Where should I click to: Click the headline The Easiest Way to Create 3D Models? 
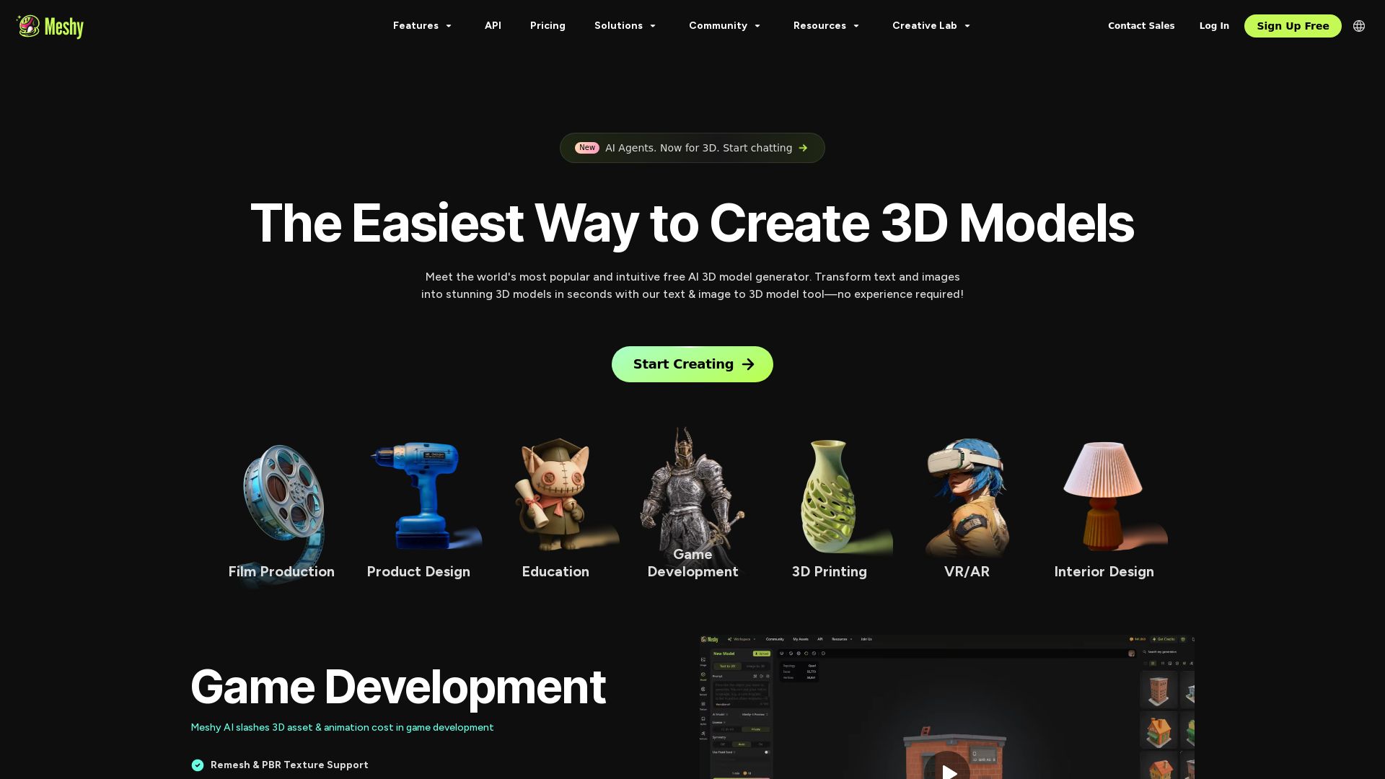point(692,224)
